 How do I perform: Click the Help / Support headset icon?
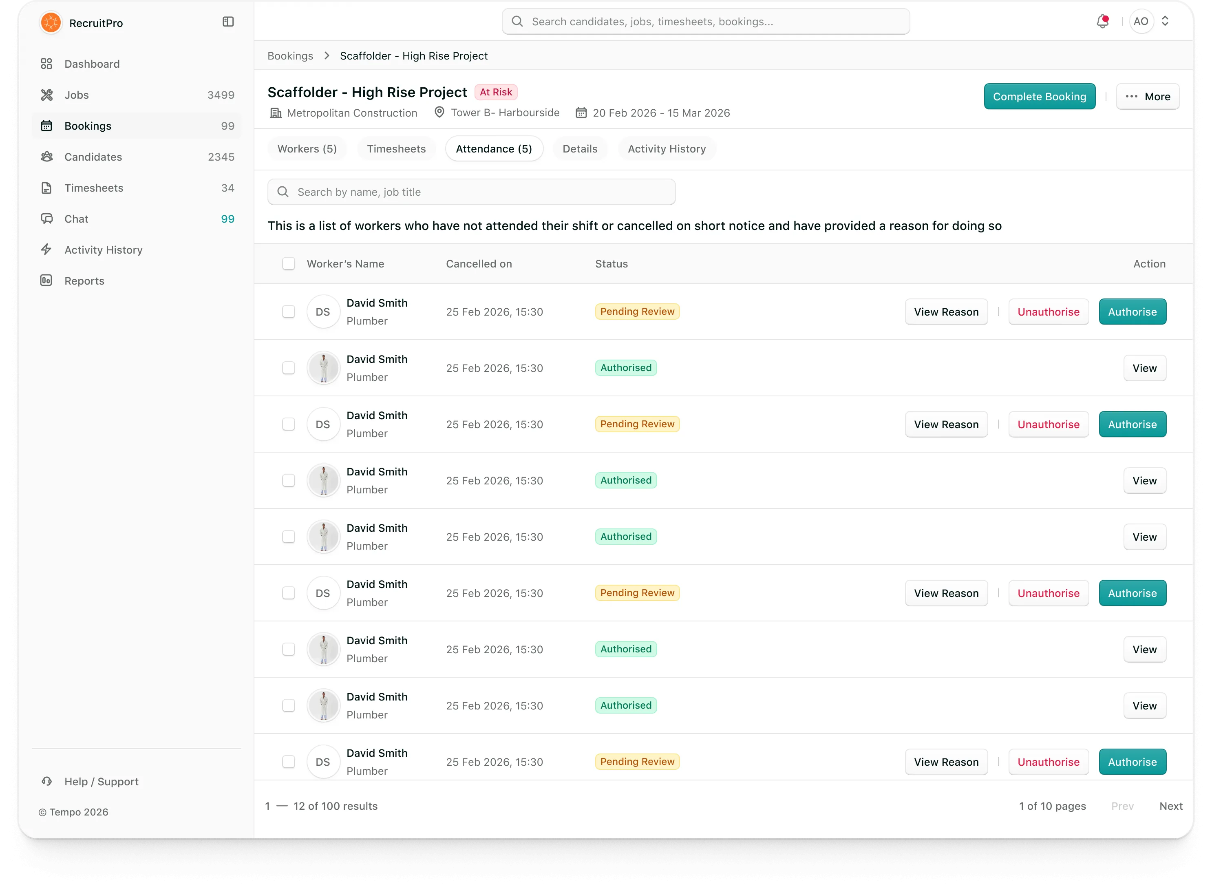coord(46,781)
